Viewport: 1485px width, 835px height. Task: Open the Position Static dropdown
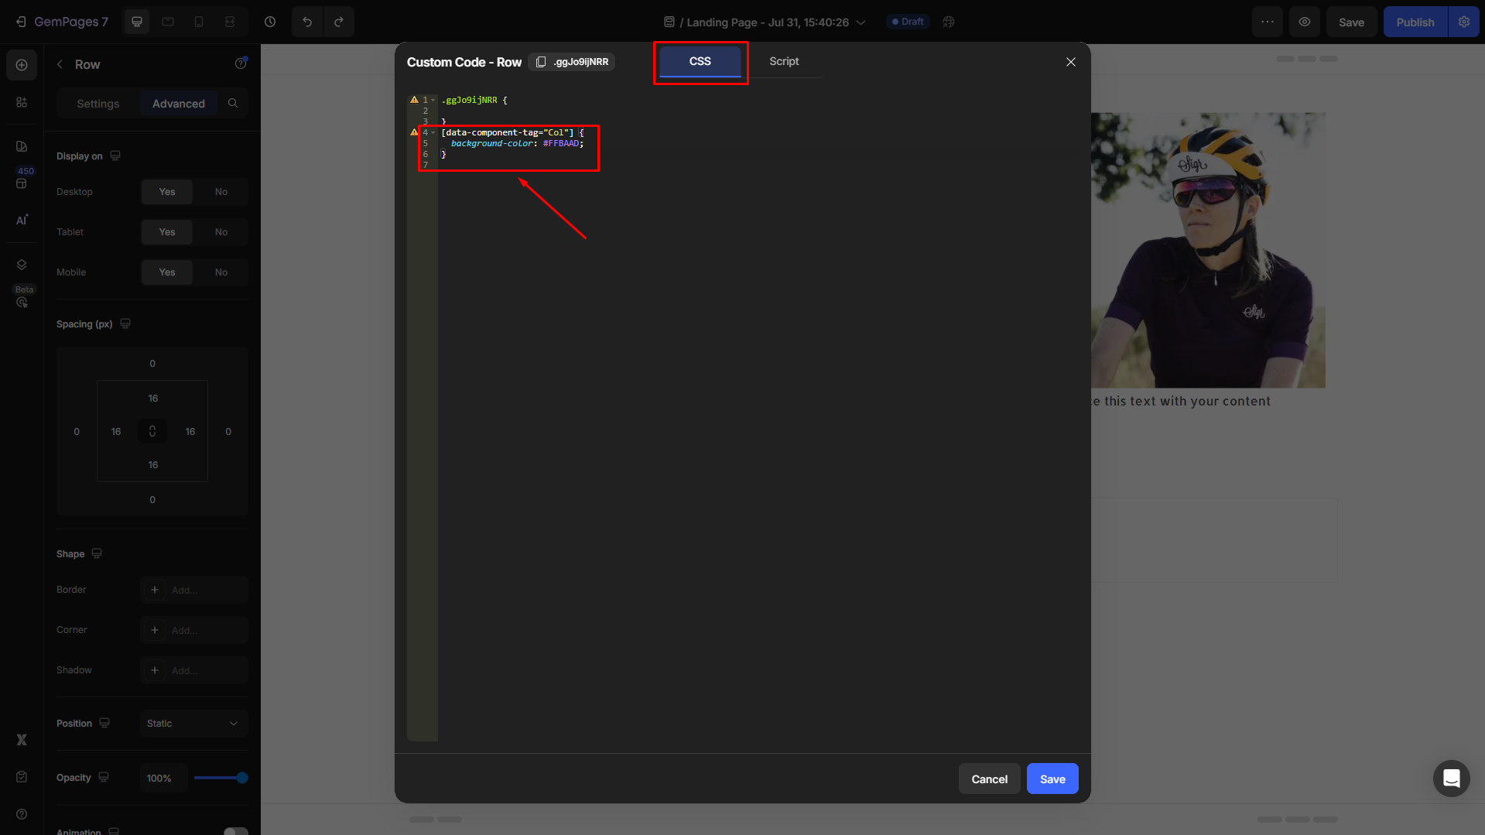193,724
